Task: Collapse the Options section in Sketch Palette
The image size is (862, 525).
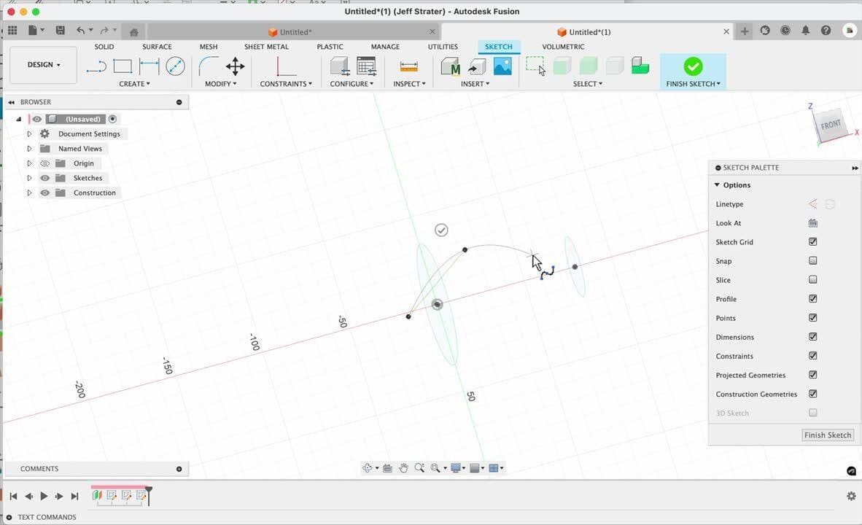Action: click(717, 184)
